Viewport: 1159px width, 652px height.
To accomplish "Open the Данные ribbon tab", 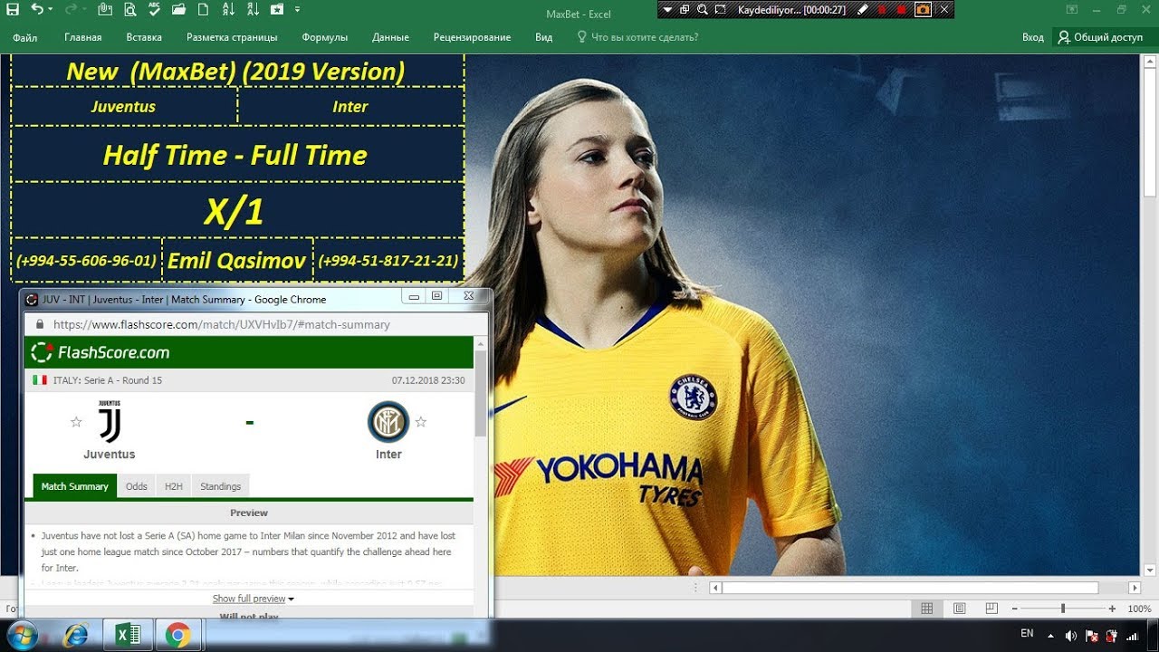I will [390, 37].
